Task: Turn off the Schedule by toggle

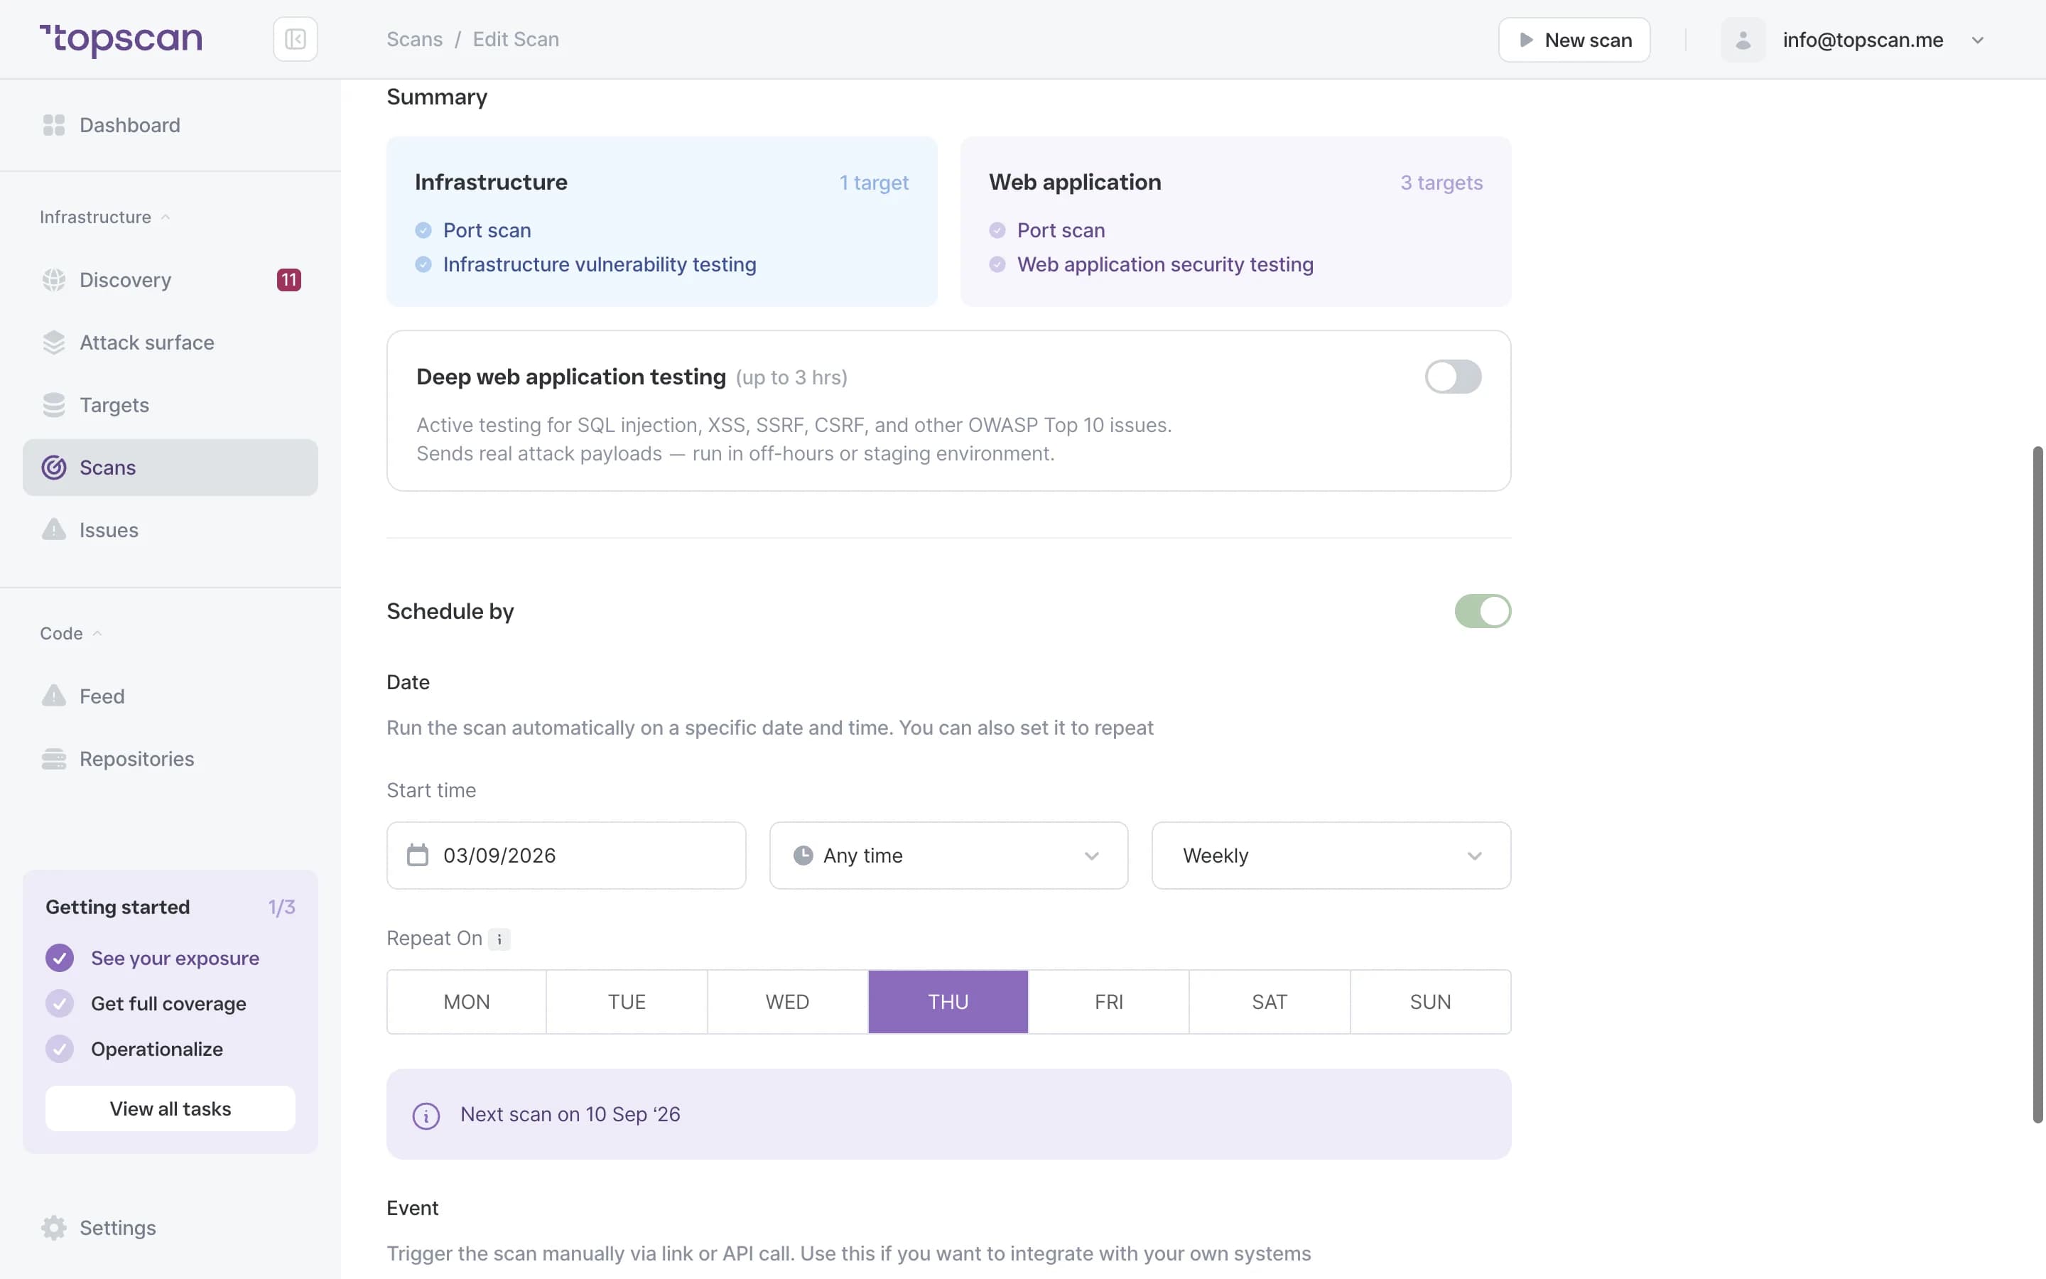Action: point(1482,611)
